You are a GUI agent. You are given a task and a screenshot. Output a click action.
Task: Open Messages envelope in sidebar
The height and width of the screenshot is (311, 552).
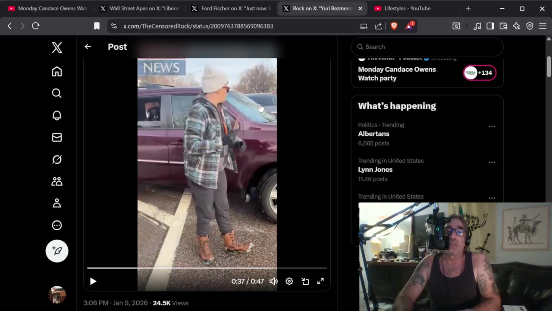(x=57, y=137)
